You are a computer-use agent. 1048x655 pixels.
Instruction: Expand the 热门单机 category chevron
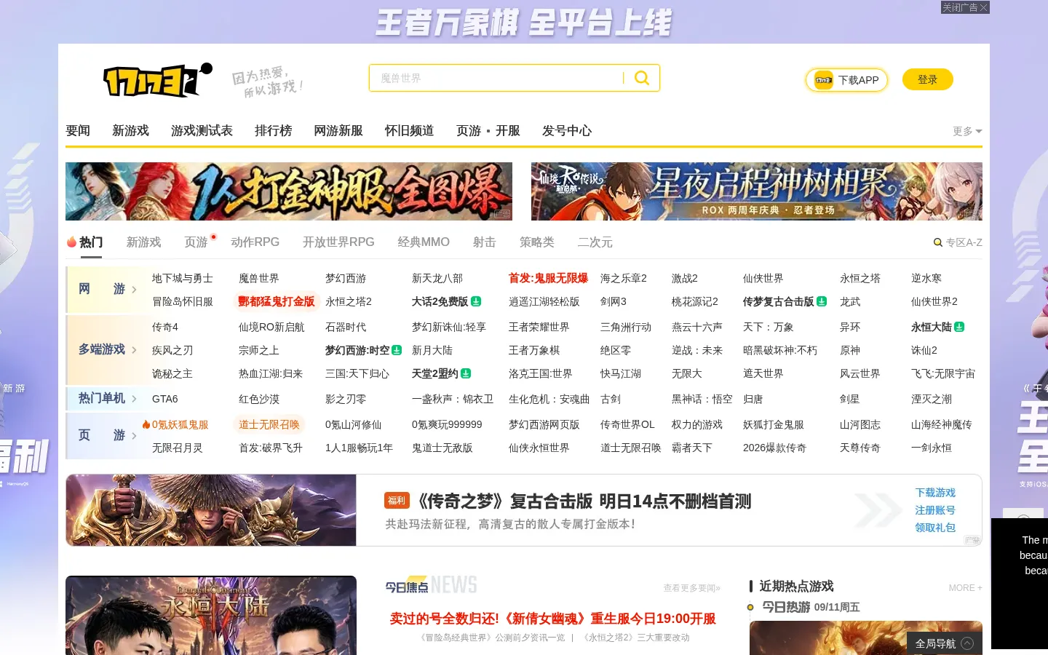click(x=134, y=399)
